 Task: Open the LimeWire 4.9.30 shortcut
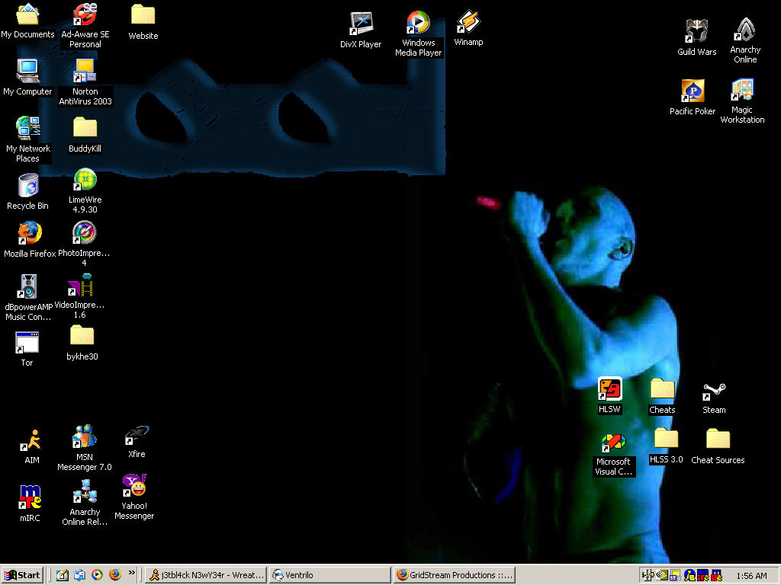[x=84, y=181]
